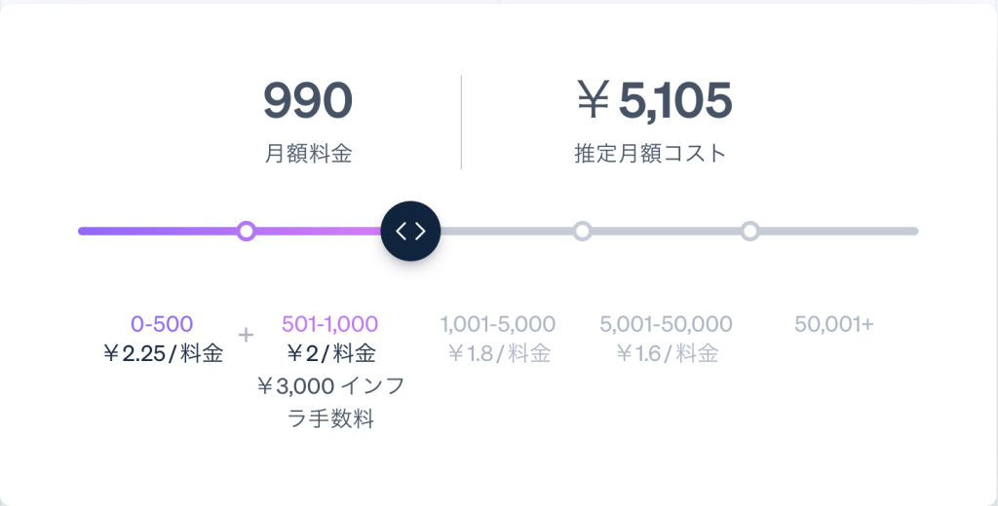This screenshot has height=506, width=998.
Task: Click the plus sign between tiers
Action: coord(246,335)
